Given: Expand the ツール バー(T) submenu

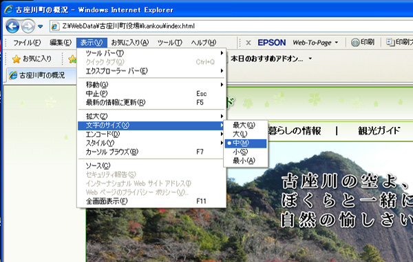Looking at the screenshot, I should [151, 53].
